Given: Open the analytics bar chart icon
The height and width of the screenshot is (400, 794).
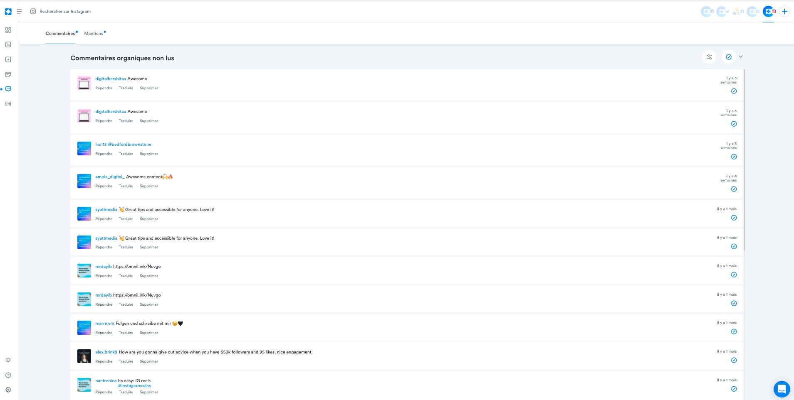Looking at the screenshot, I should (8, 44).
